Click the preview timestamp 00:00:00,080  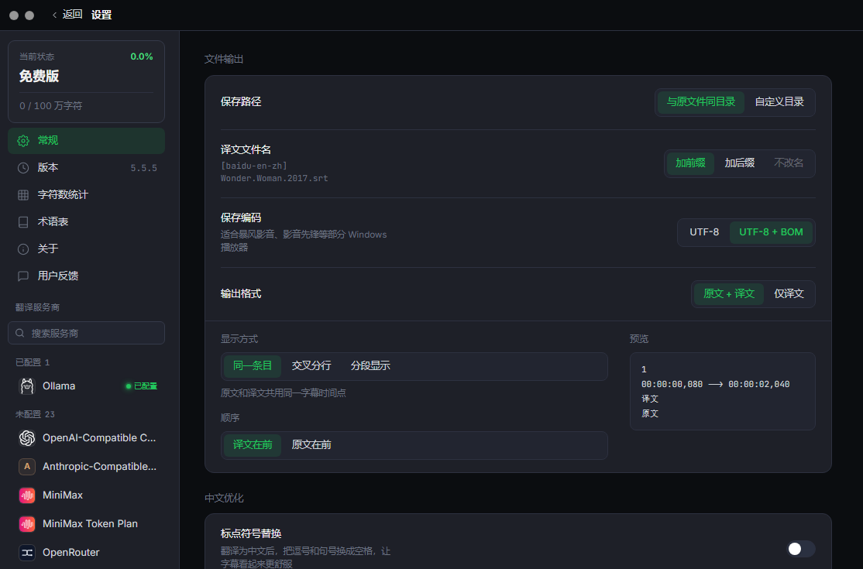pos(672,384)
